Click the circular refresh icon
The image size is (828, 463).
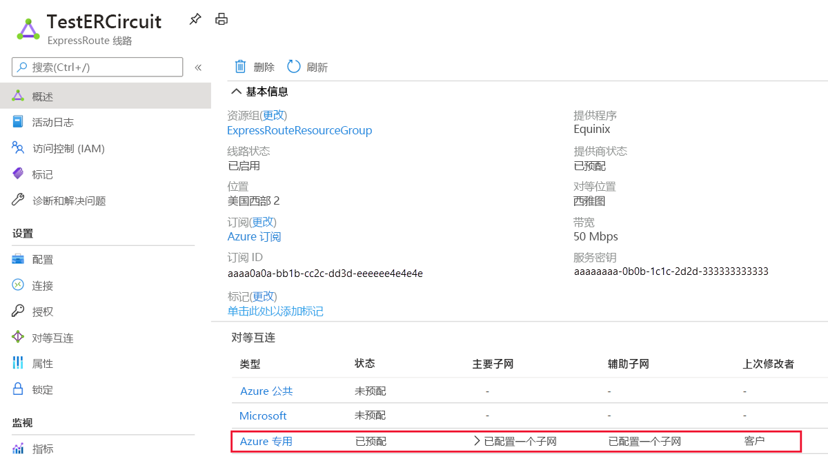point(294,66)
